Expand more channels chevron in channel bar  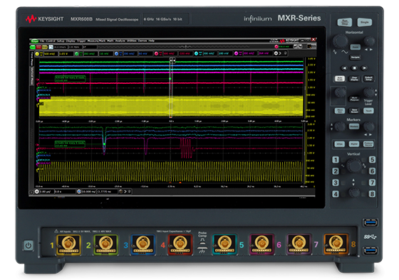280,53
